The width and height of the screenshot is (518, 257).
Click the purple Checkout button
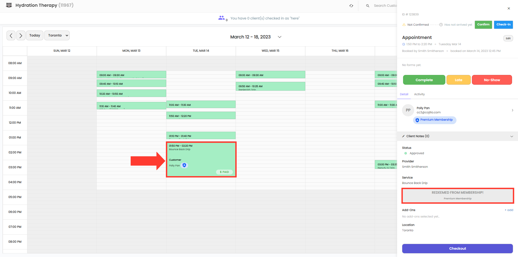tap(457, 248)
